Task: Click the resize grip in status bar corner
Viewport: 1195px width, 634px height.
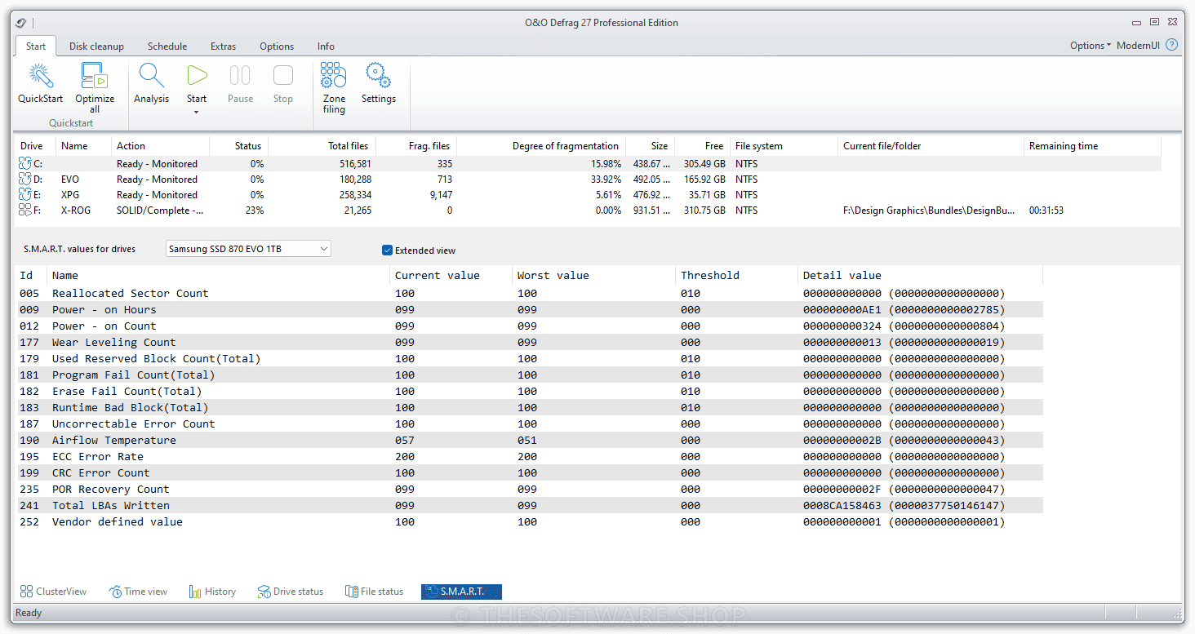Action: coord(1177,614)
